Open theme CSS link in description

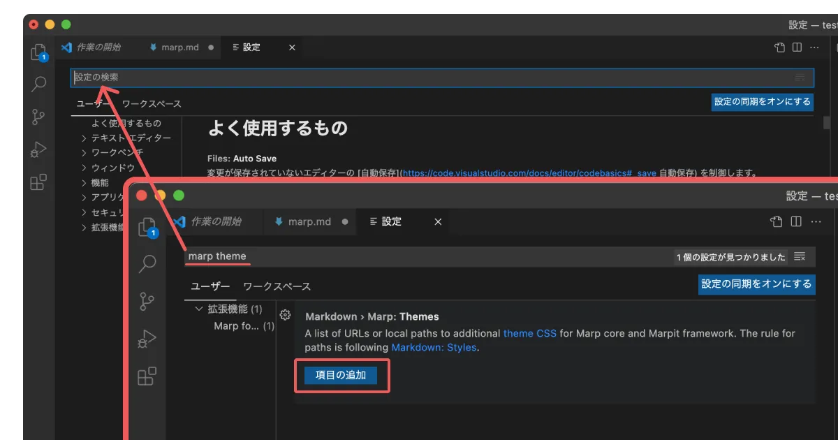pyautogui.click(x=530, y=333)
